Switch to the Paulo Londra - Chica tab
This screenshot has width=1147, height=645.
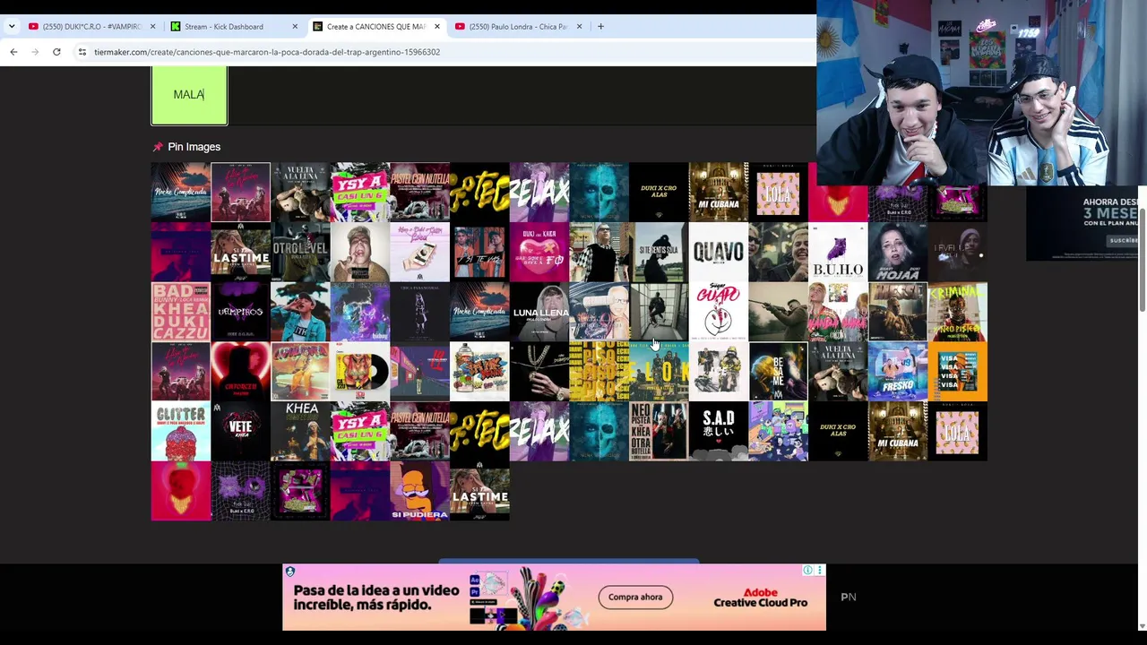[x=517, y=26]
